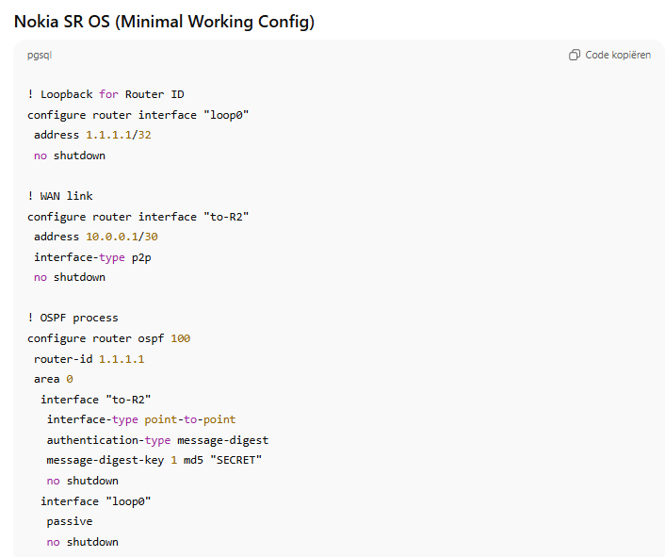Click the configure router interface "loop0" line

coord(138,115)
